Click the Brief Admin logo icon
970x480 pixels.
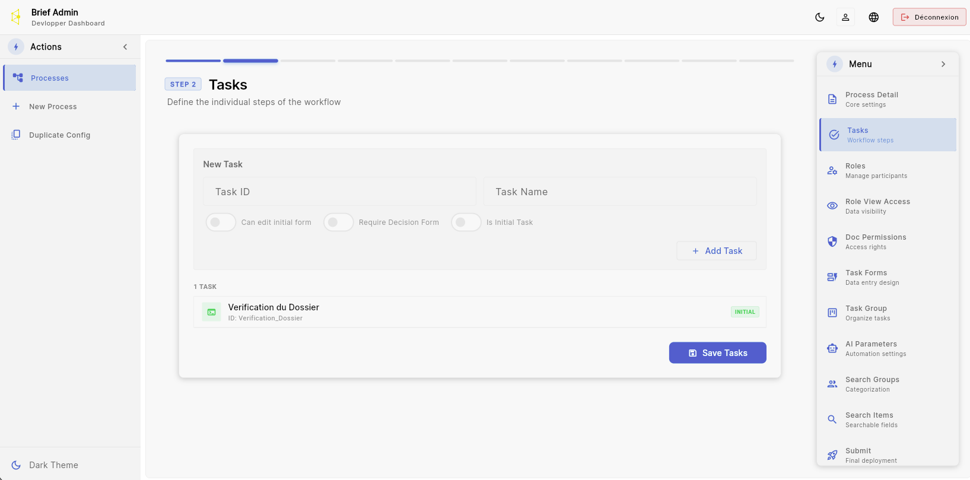click(16, 17)
